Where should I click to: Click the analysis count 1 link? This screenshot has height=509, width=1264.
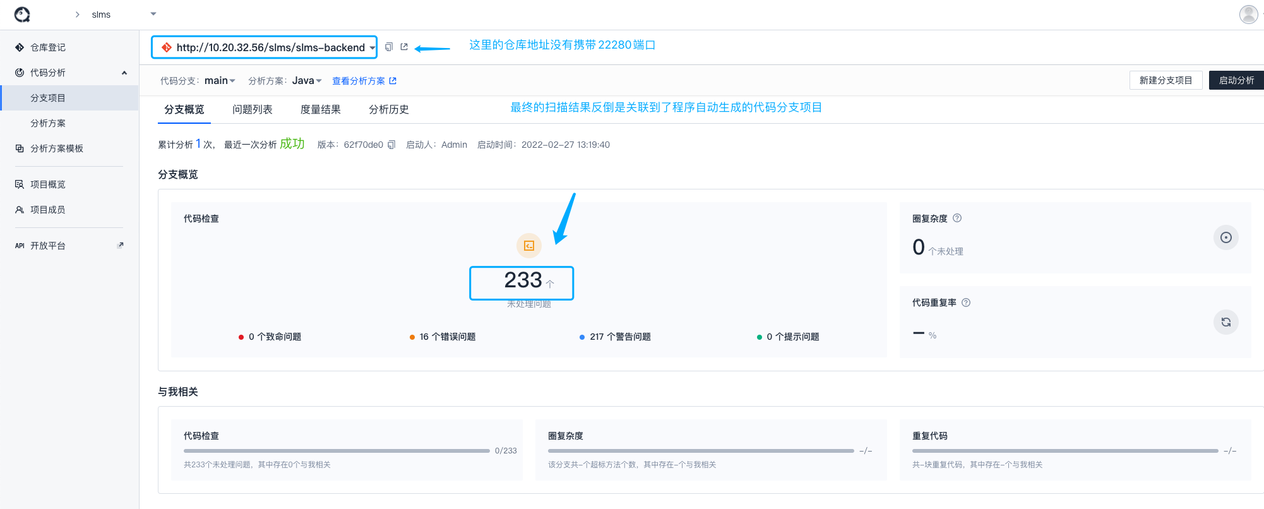tap(198, 143)
